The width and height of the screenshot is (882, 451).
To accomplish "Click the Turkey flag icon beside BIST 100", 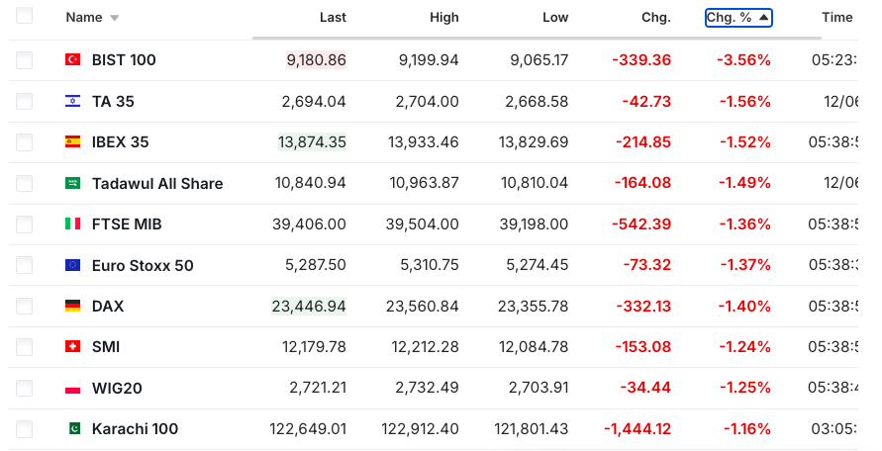I will click(72, 60).
